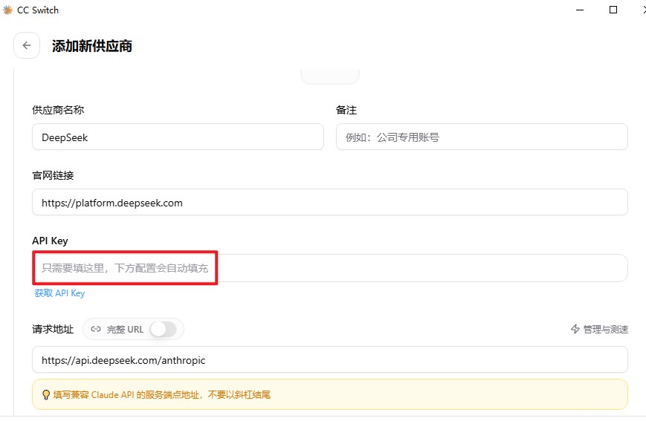646x421 pixels.
Task: Click the API Key field label
Action: pyautogui.click(x=50, y=241)
